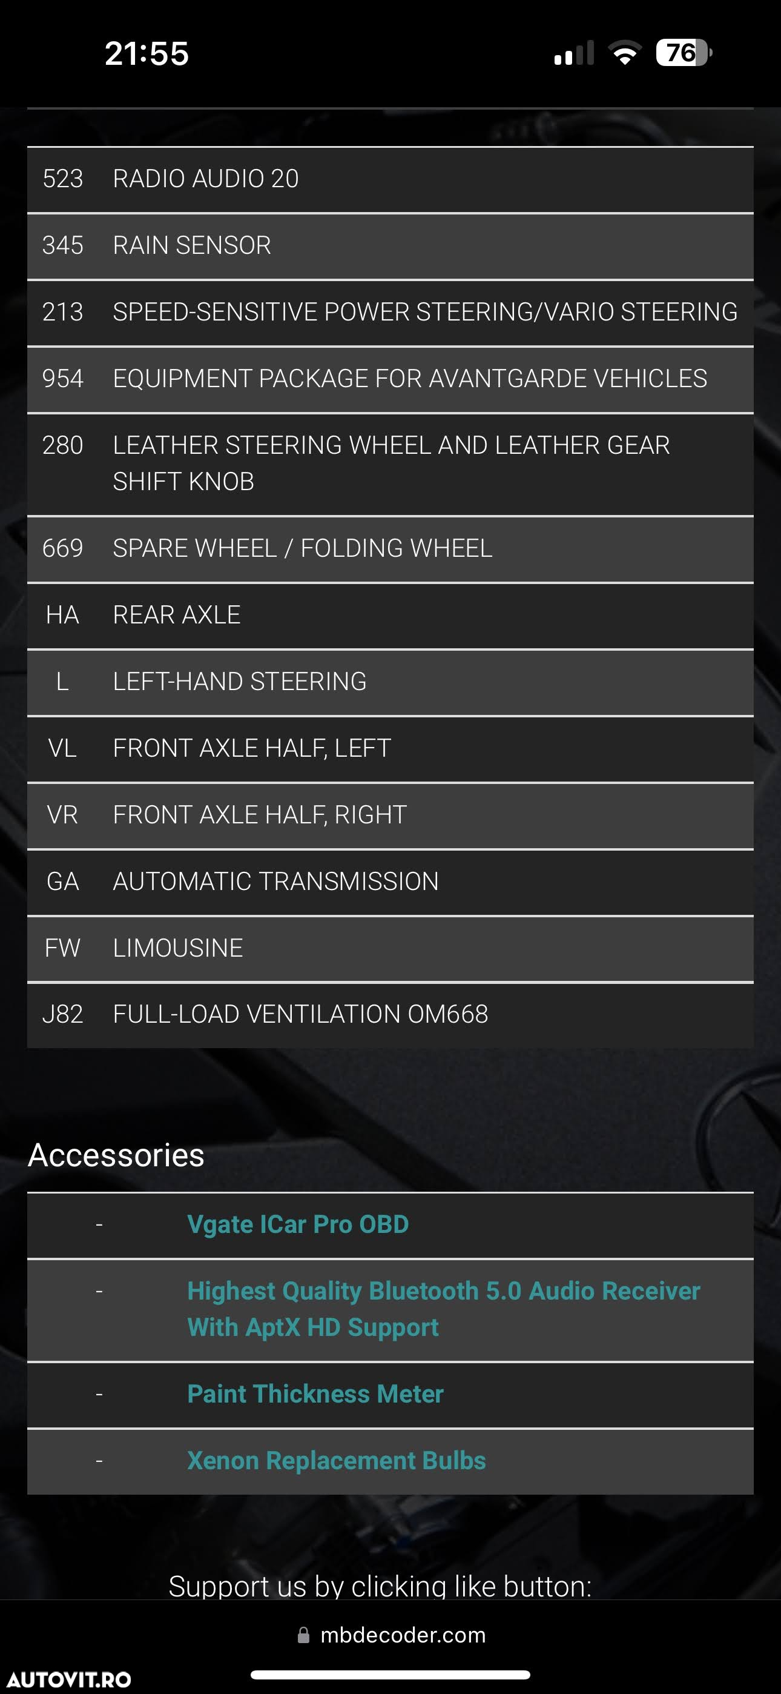The image size is (781, 1694).
Task: Open the Paint Thickness Meter link
Action: click(x=315, y=1393)
